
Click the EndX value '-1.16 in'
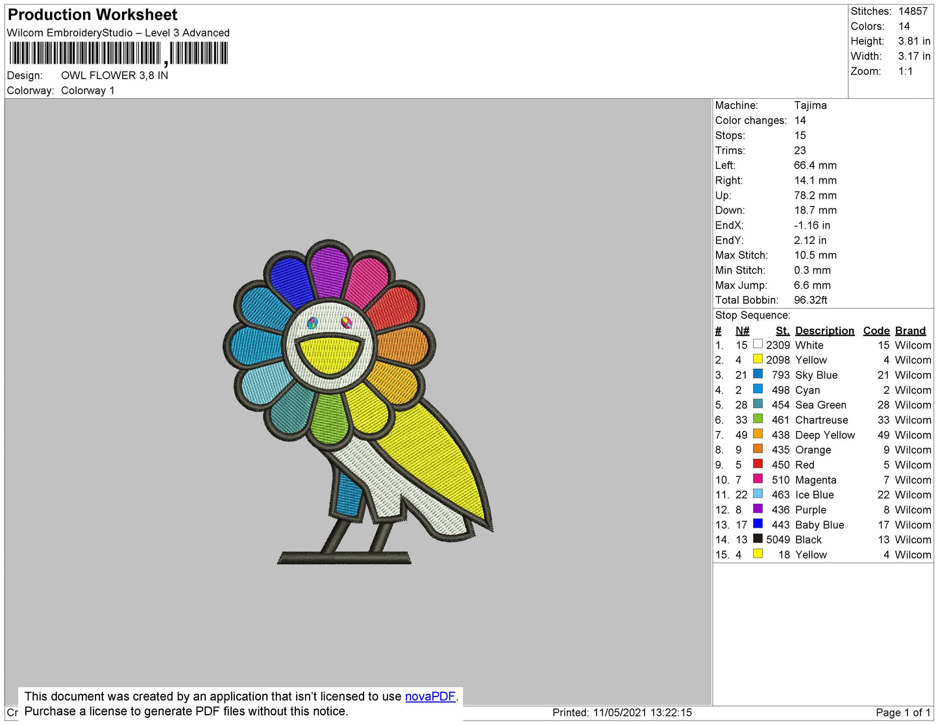point(812,225)
